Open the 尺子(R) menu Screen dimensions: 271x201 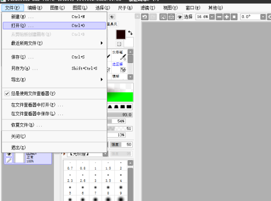point(125,8)
